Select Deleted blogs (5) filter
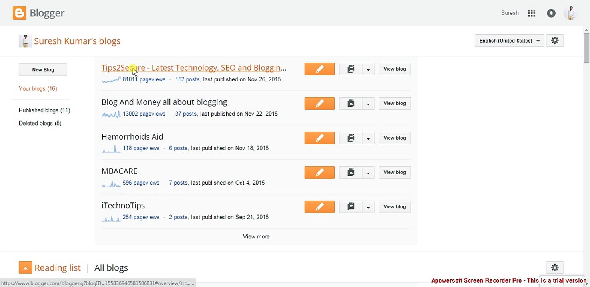The height and width of the screenshot is (287, 590). 40,123
